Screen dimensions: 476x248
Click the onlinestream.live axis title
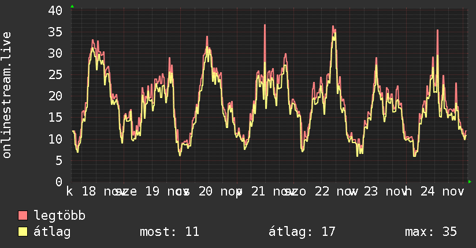coord(7,95)
